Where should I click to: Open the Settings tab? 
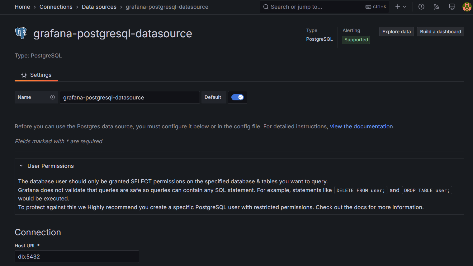point(36,75)
